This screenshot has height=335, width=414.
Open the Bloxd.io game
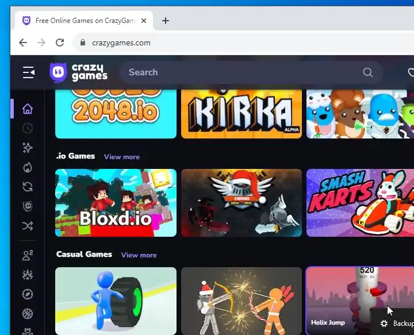[116, 203]
